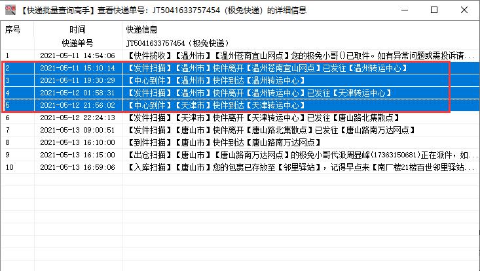The width and height of the screenshot is (480, 271).
Task: Click timestamp 2021-05-13 16:10:00
Action: (77, 142)
